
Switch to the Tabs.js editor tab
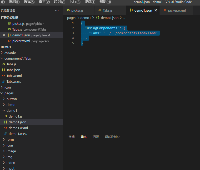pos(105,10)
